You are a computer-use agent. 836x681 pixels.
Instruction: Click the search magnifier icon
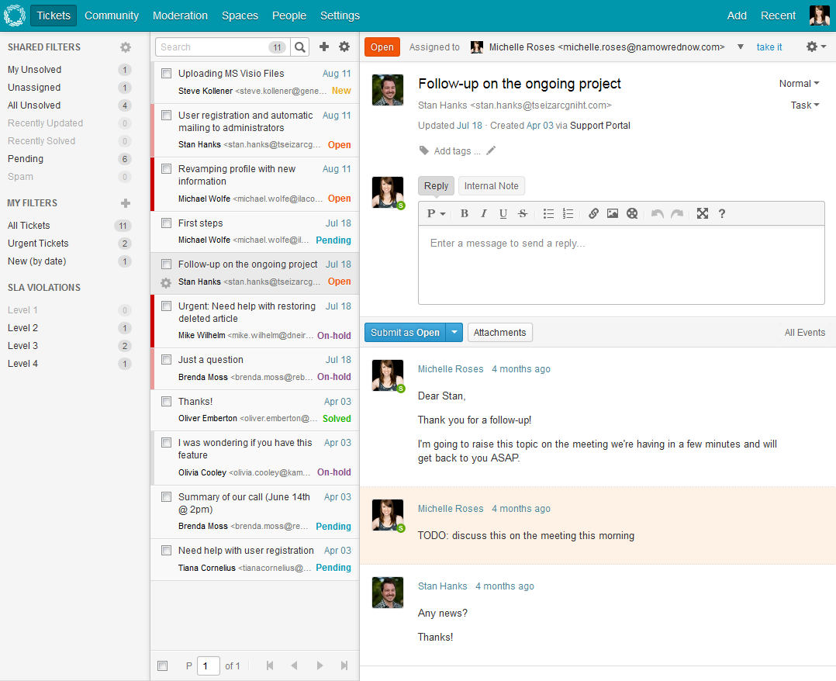(300, 47)
